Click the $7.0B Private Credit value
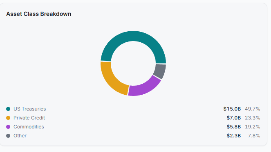The width and height of the screenshot is (271, 152). pyautogui.click(x=234, y=118)
